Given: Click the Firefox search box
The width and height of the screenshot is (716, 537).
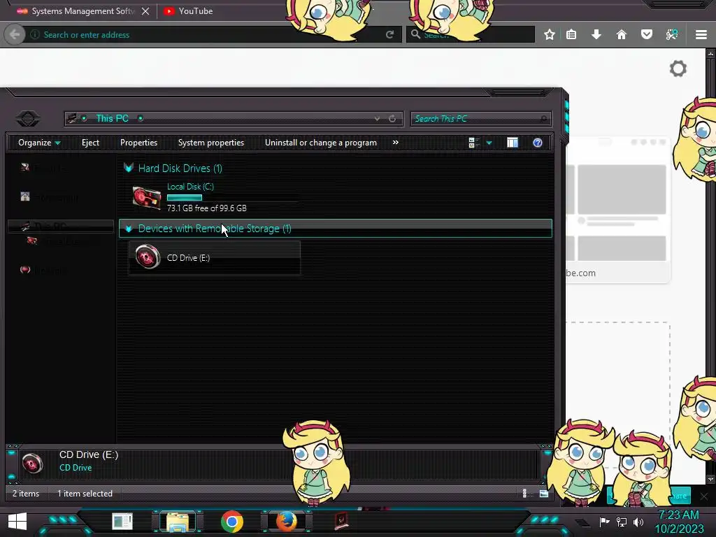Looking at the screenshot, I should 471,35.
